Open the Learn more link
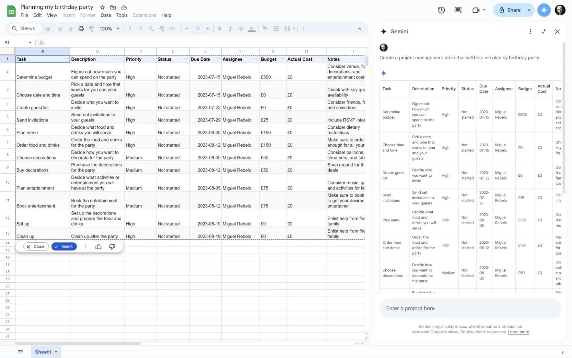The height and width of the screenshot is (358, 572). pyautogui.click(x=518, y=332)
